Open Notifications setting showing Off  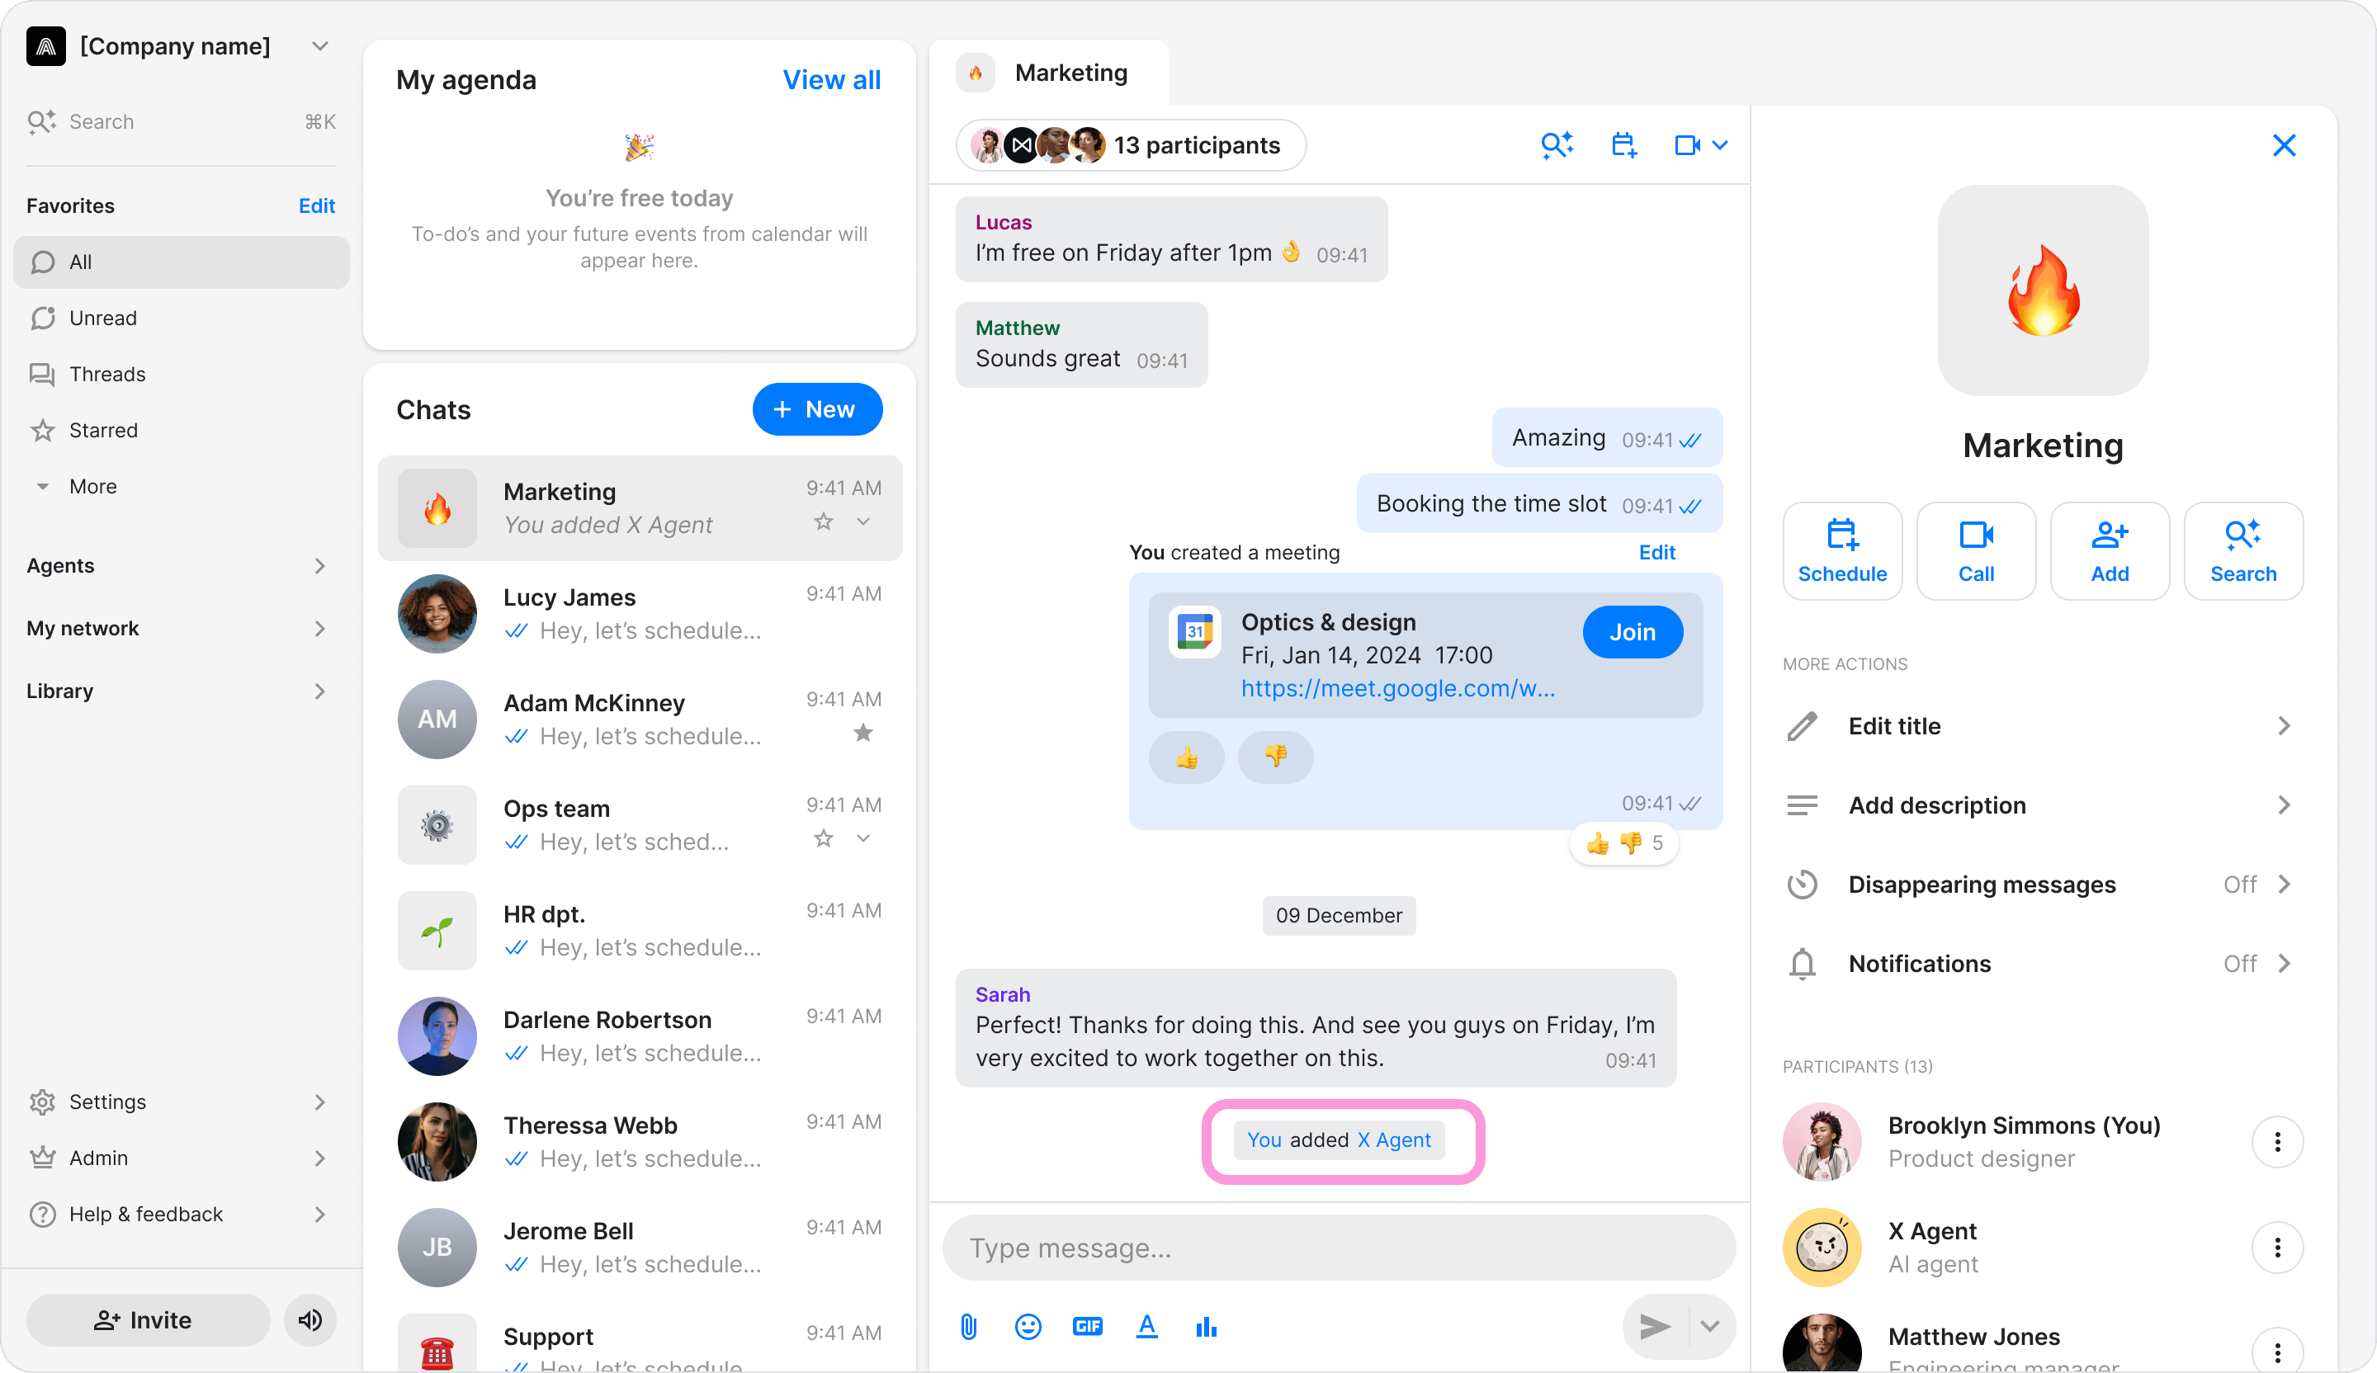2042,964
